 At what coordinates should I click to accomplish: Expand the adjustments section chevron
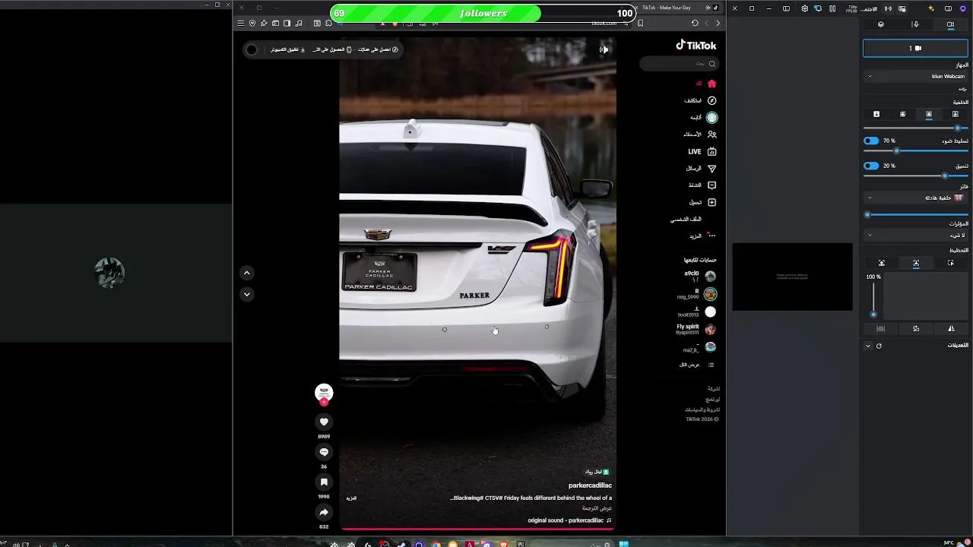pyautogui.click(x=868, y=346)
